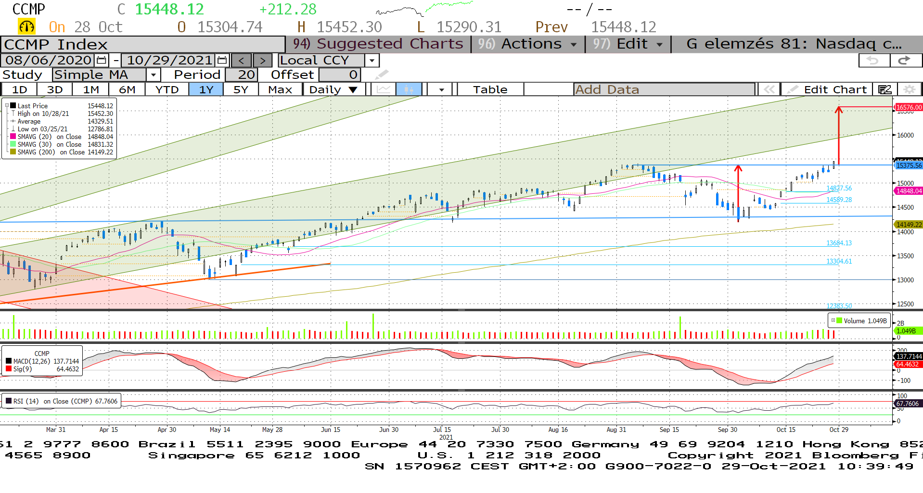Screen dimensions: 923x493
Task: Click the 15375.56 blue price level label
Action: pos(909,165)
